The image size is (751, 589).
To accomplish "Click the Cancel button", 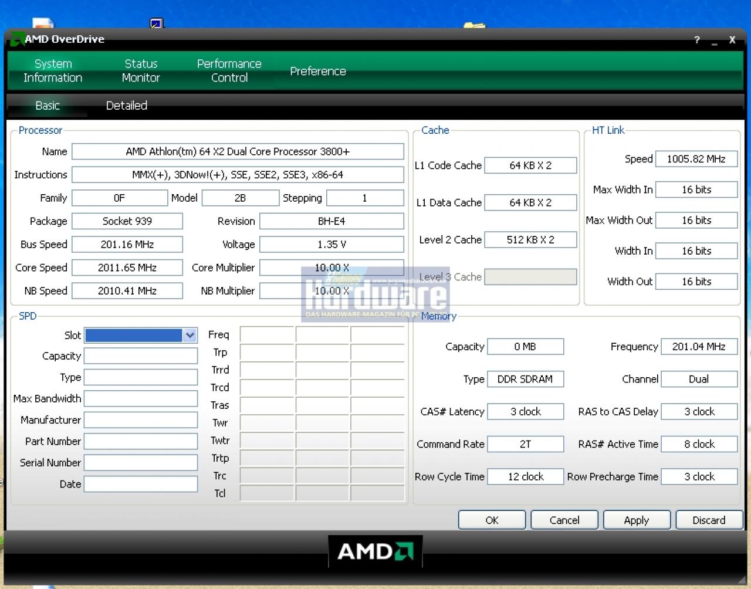I will (x=564, y=520).
